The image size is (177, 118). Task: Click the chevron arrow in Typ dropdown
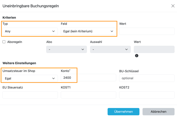pyautogui.click(x=53, y=31)
